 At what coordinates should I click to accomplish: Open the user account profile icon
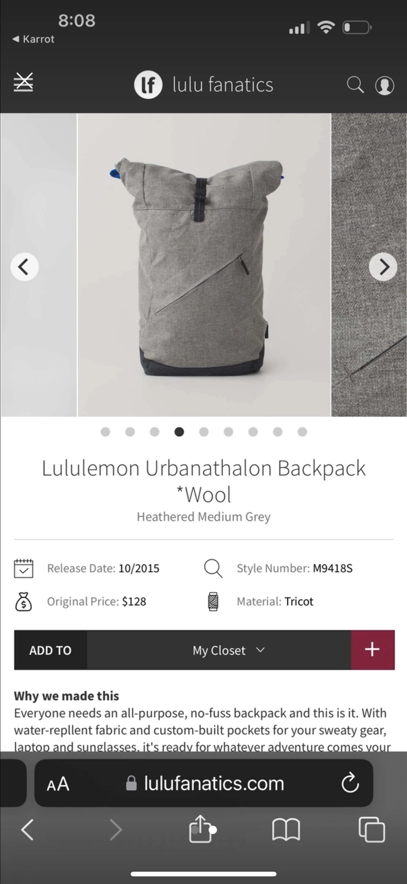[384, 85]
